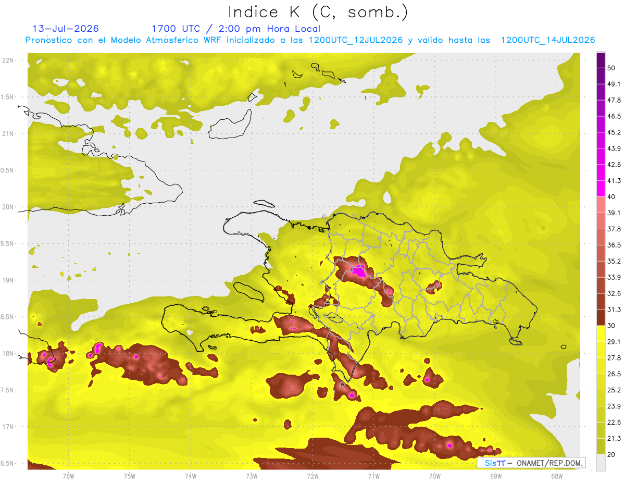Click the 32.6 color scale label
The height and width of the screenshot is (483, 625).
614,293
